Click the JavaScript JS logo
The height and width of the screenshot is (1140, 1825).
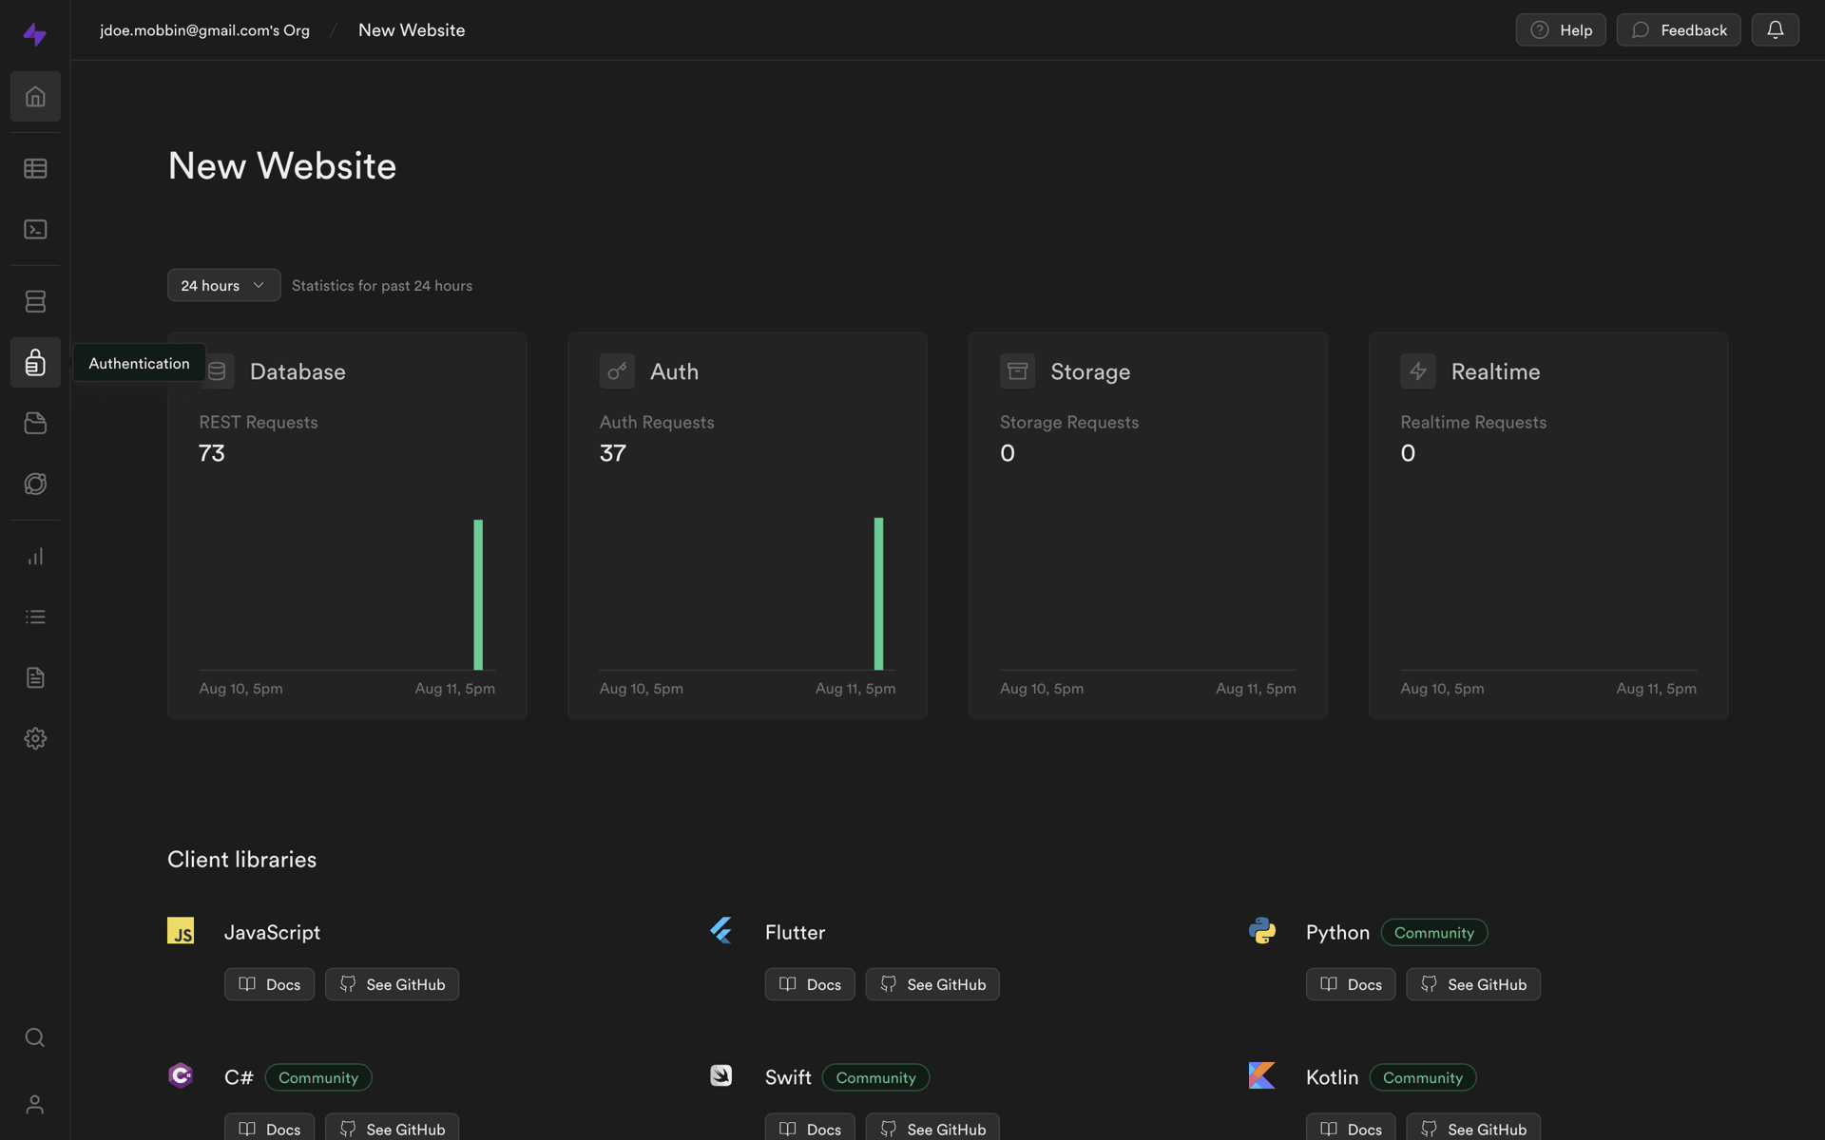181,931
